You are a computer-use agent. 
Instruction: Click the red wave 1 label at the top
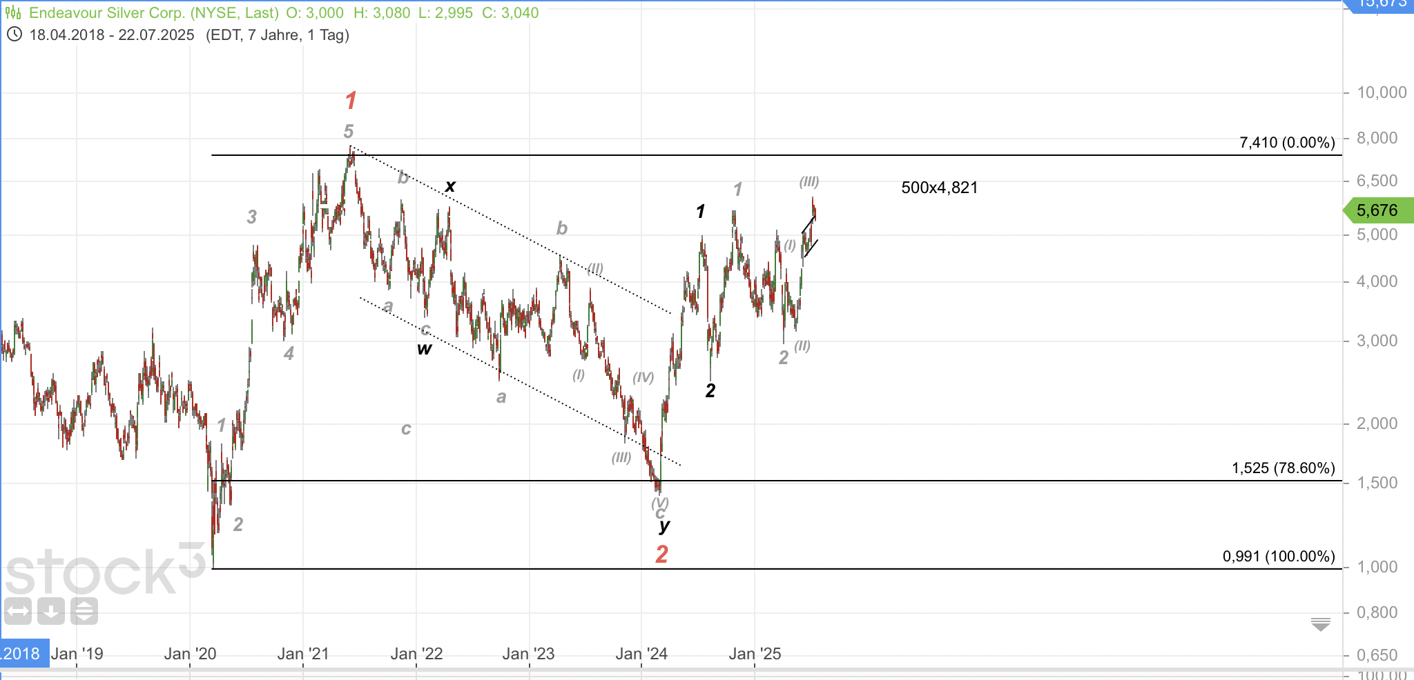point(351,101)
